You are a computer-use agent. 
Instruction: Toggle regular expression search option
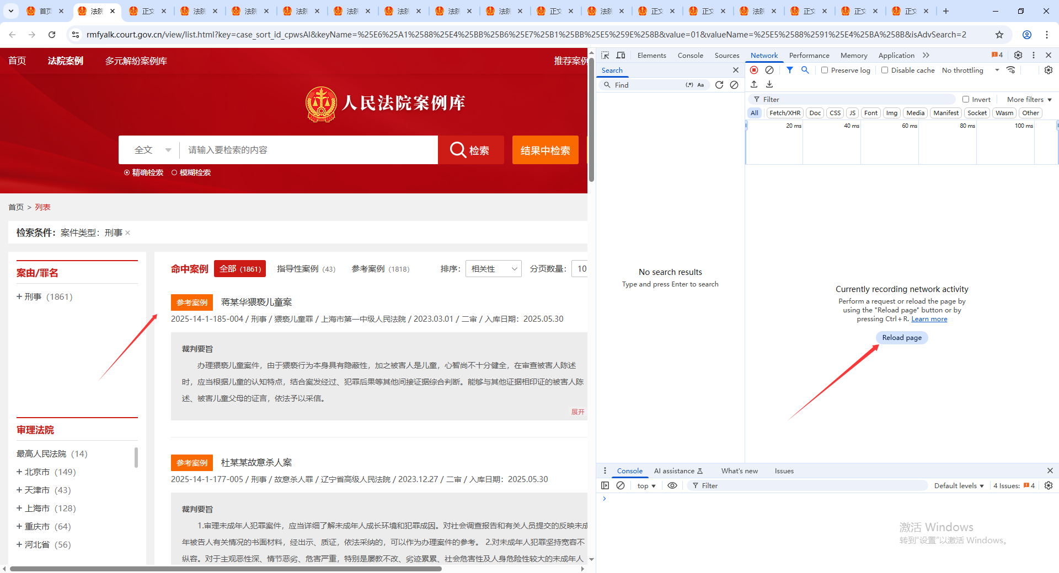point(689,85)
